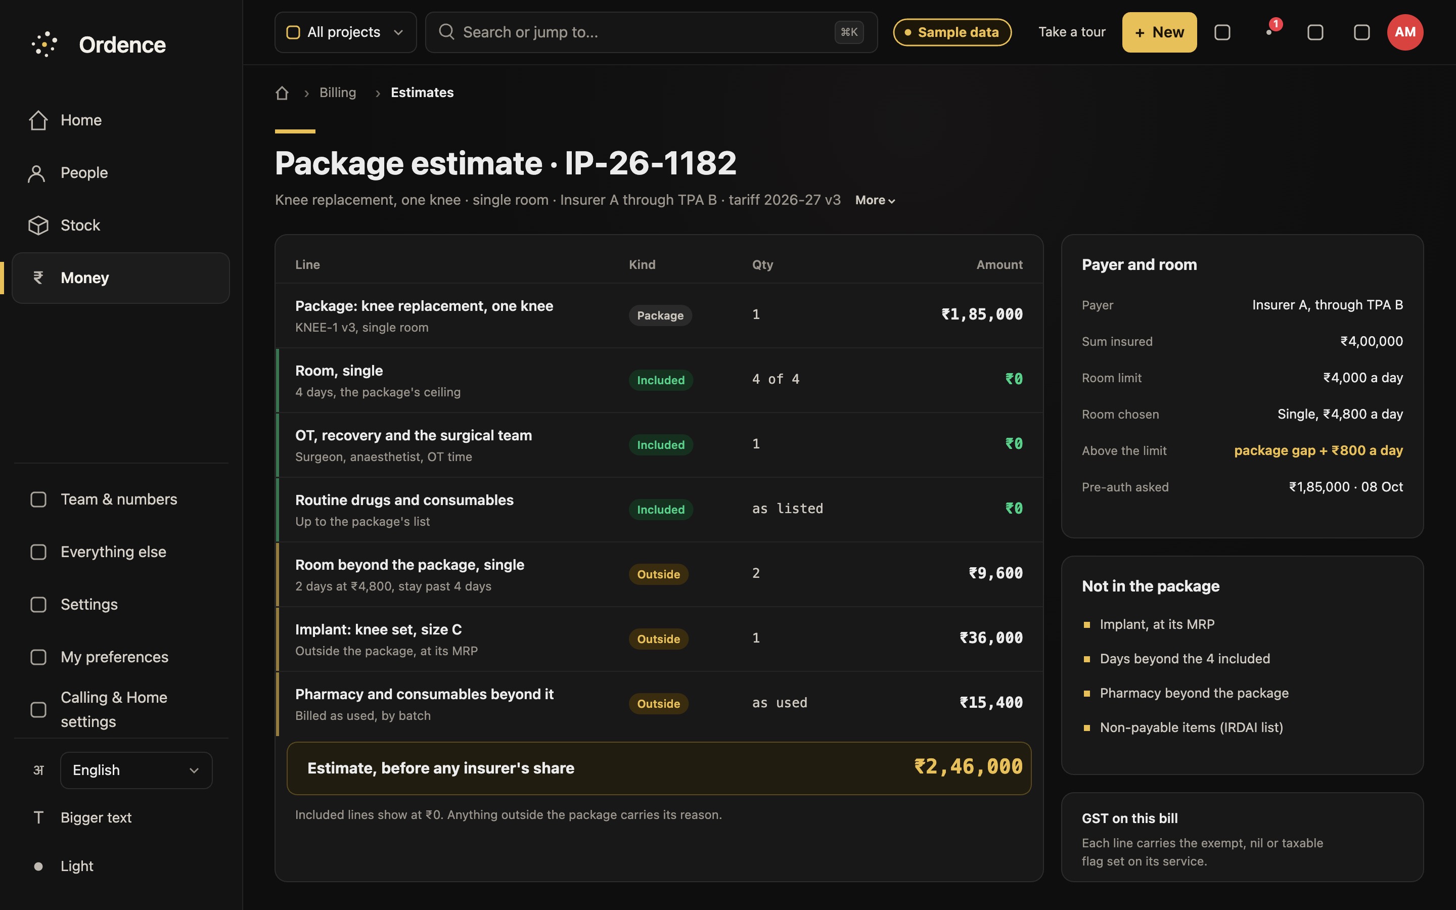Click OT, recovery and the surgical team line
Viewport: 1456px width, 910px height.
coord(659,445)
